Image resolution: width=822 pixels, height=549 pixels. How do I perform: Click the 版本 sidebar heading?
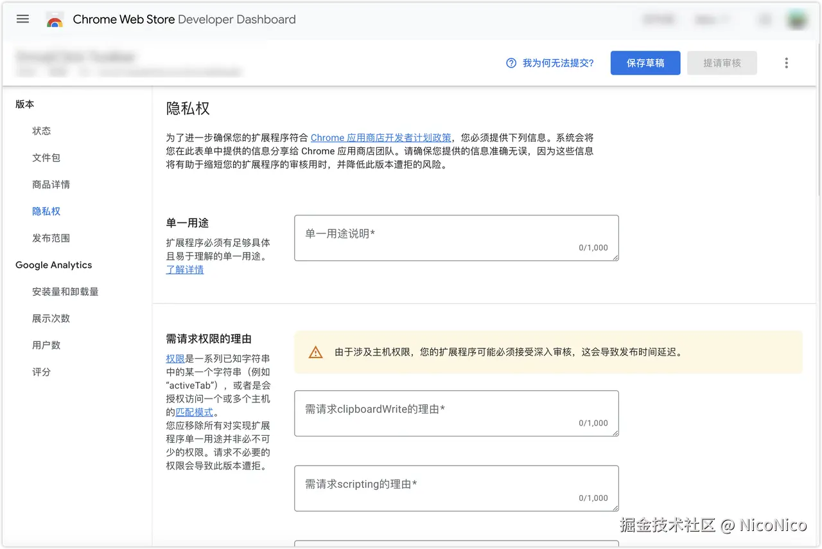coord(25,104)
